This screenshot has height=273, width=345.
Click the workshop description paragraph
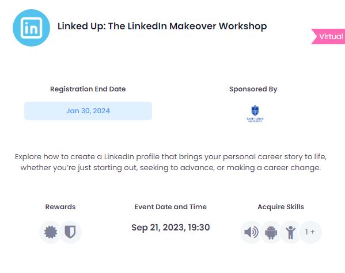tap(170, 162)
